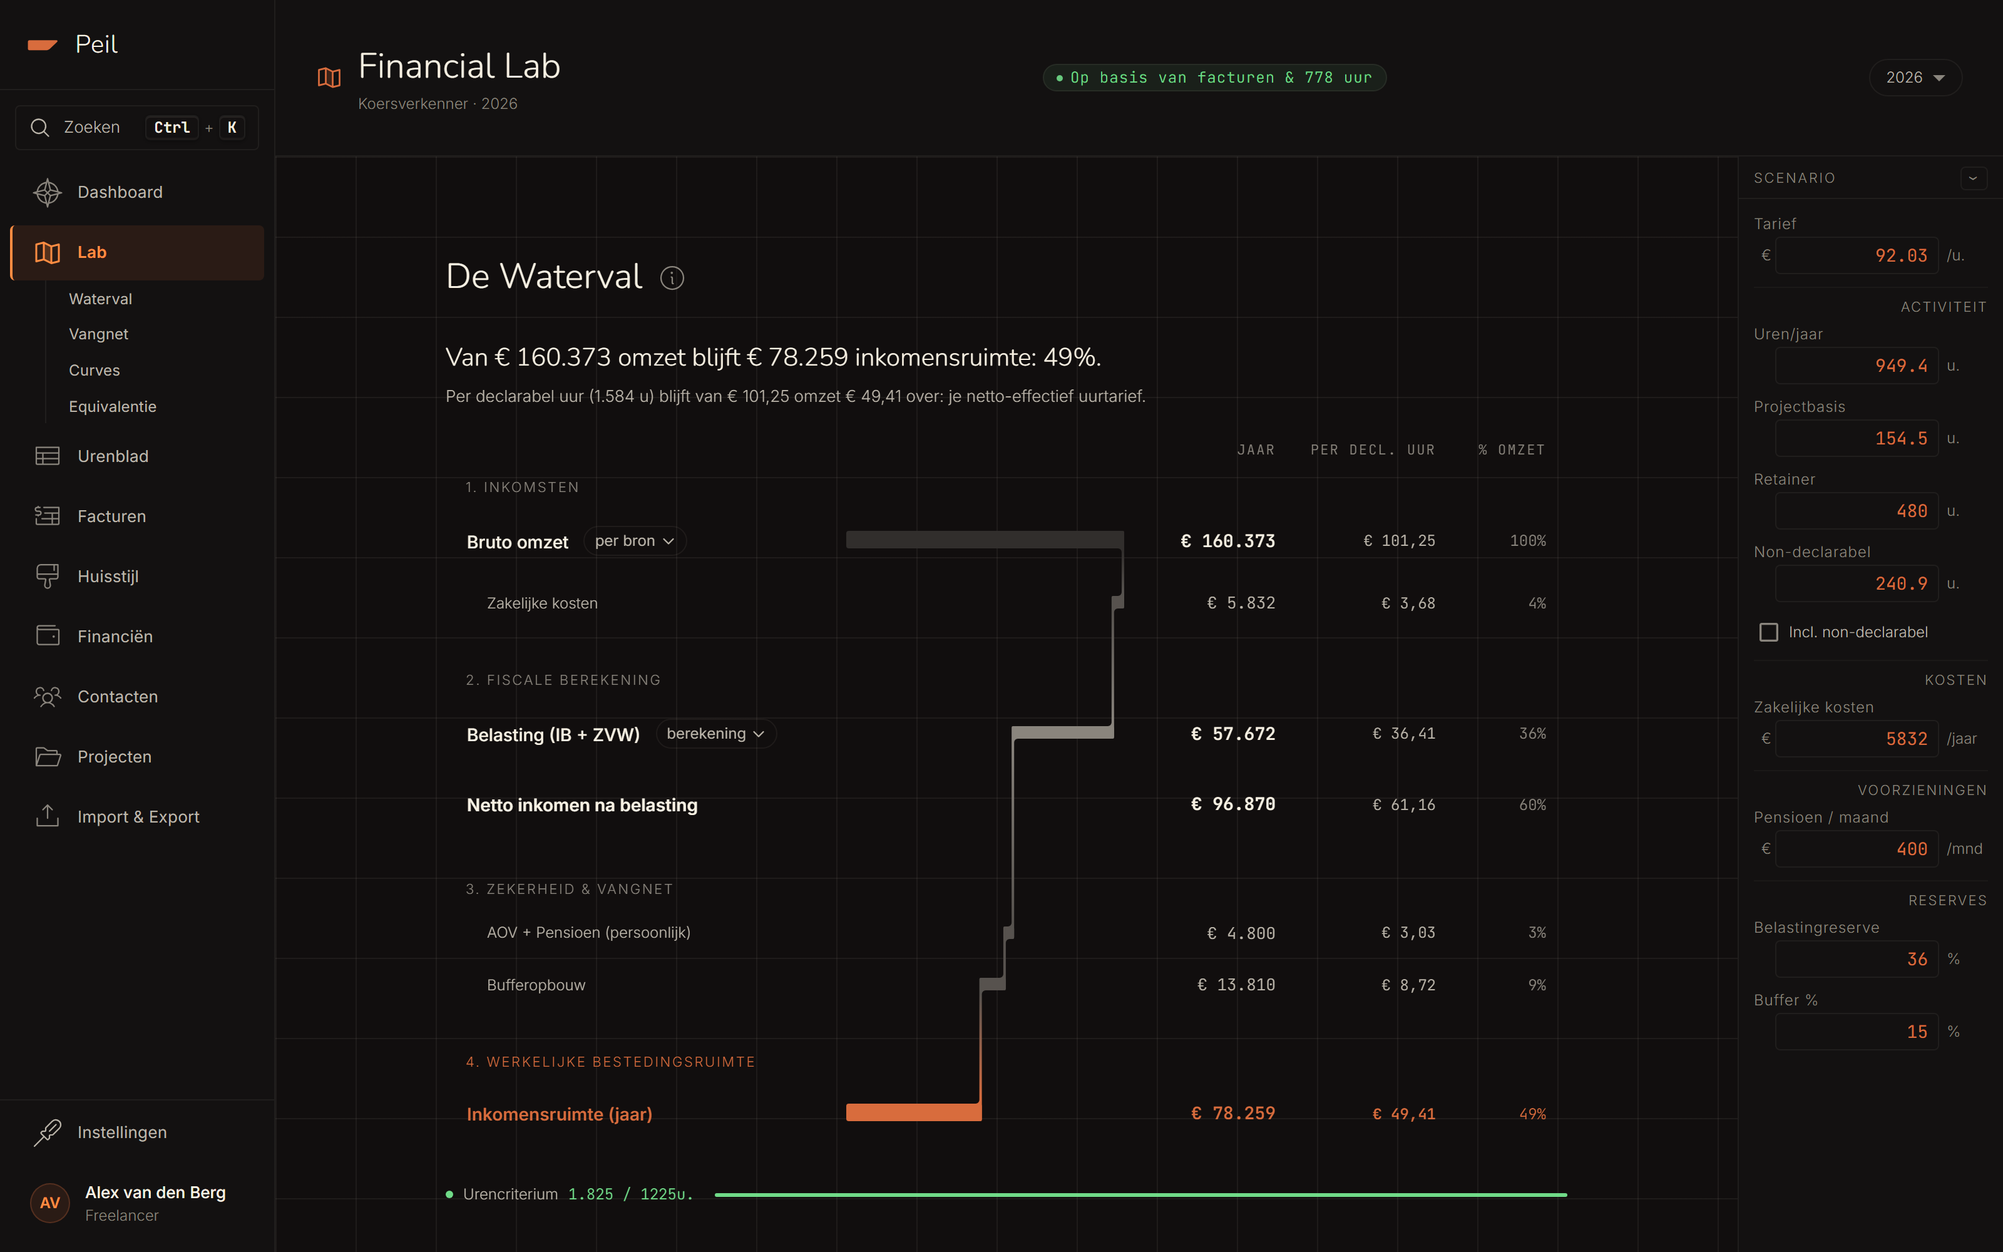
Task: Click the Retainer hours field
Action: click(1857, 511)
